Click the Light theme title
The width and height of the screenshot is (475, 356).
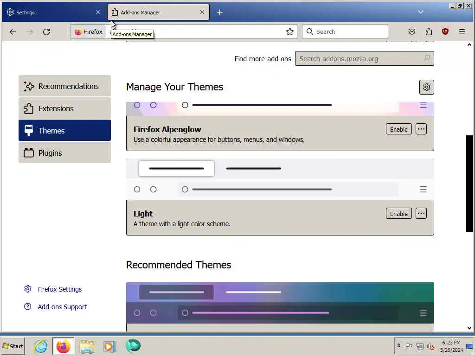click(143, 214)
